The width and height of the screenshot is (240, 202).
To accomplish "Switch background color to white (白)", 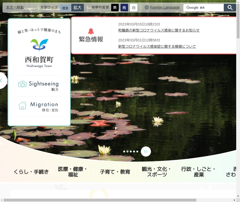I will 134,8.
